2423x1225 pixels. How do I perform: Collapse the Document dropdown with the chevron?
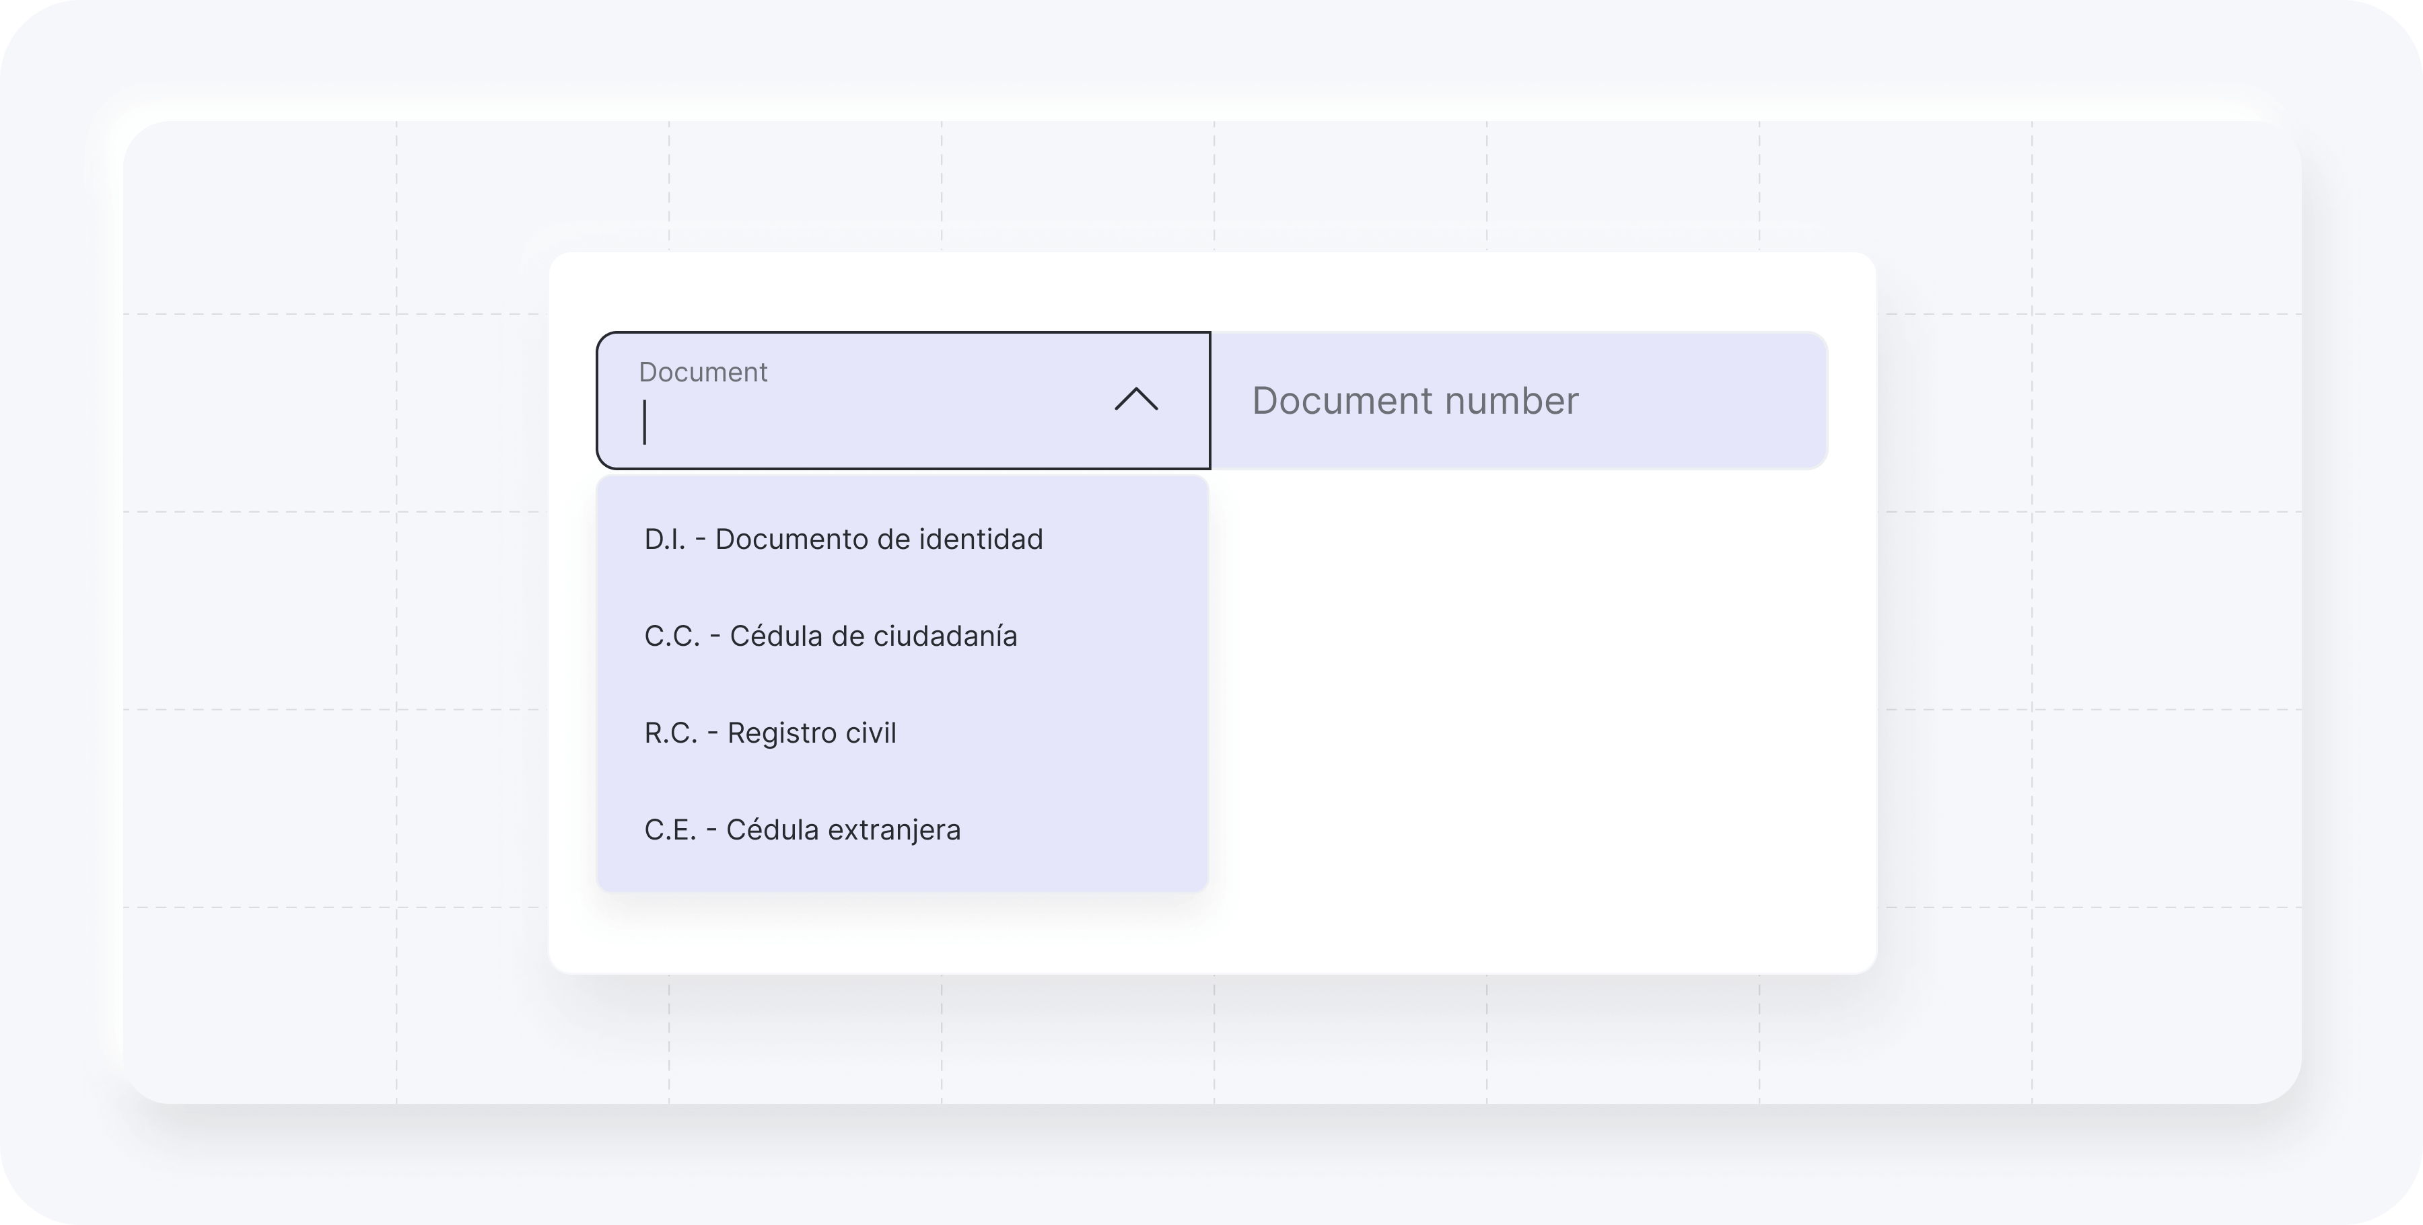tap(1135, 400)
